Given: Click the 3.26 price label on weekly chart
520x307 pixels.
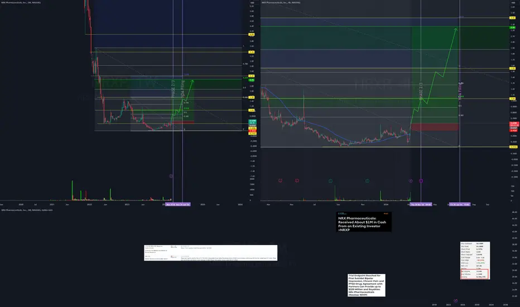Looking at the screenshot, I should [x=252, y=52].
